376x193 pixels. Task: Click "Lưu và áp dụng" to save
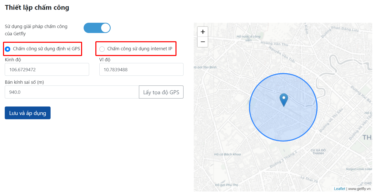point(28,113)
